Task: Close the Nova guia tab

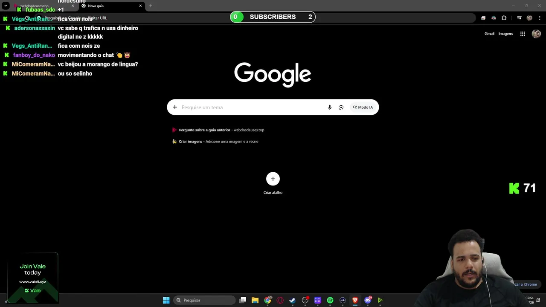Action: (140, 6)
